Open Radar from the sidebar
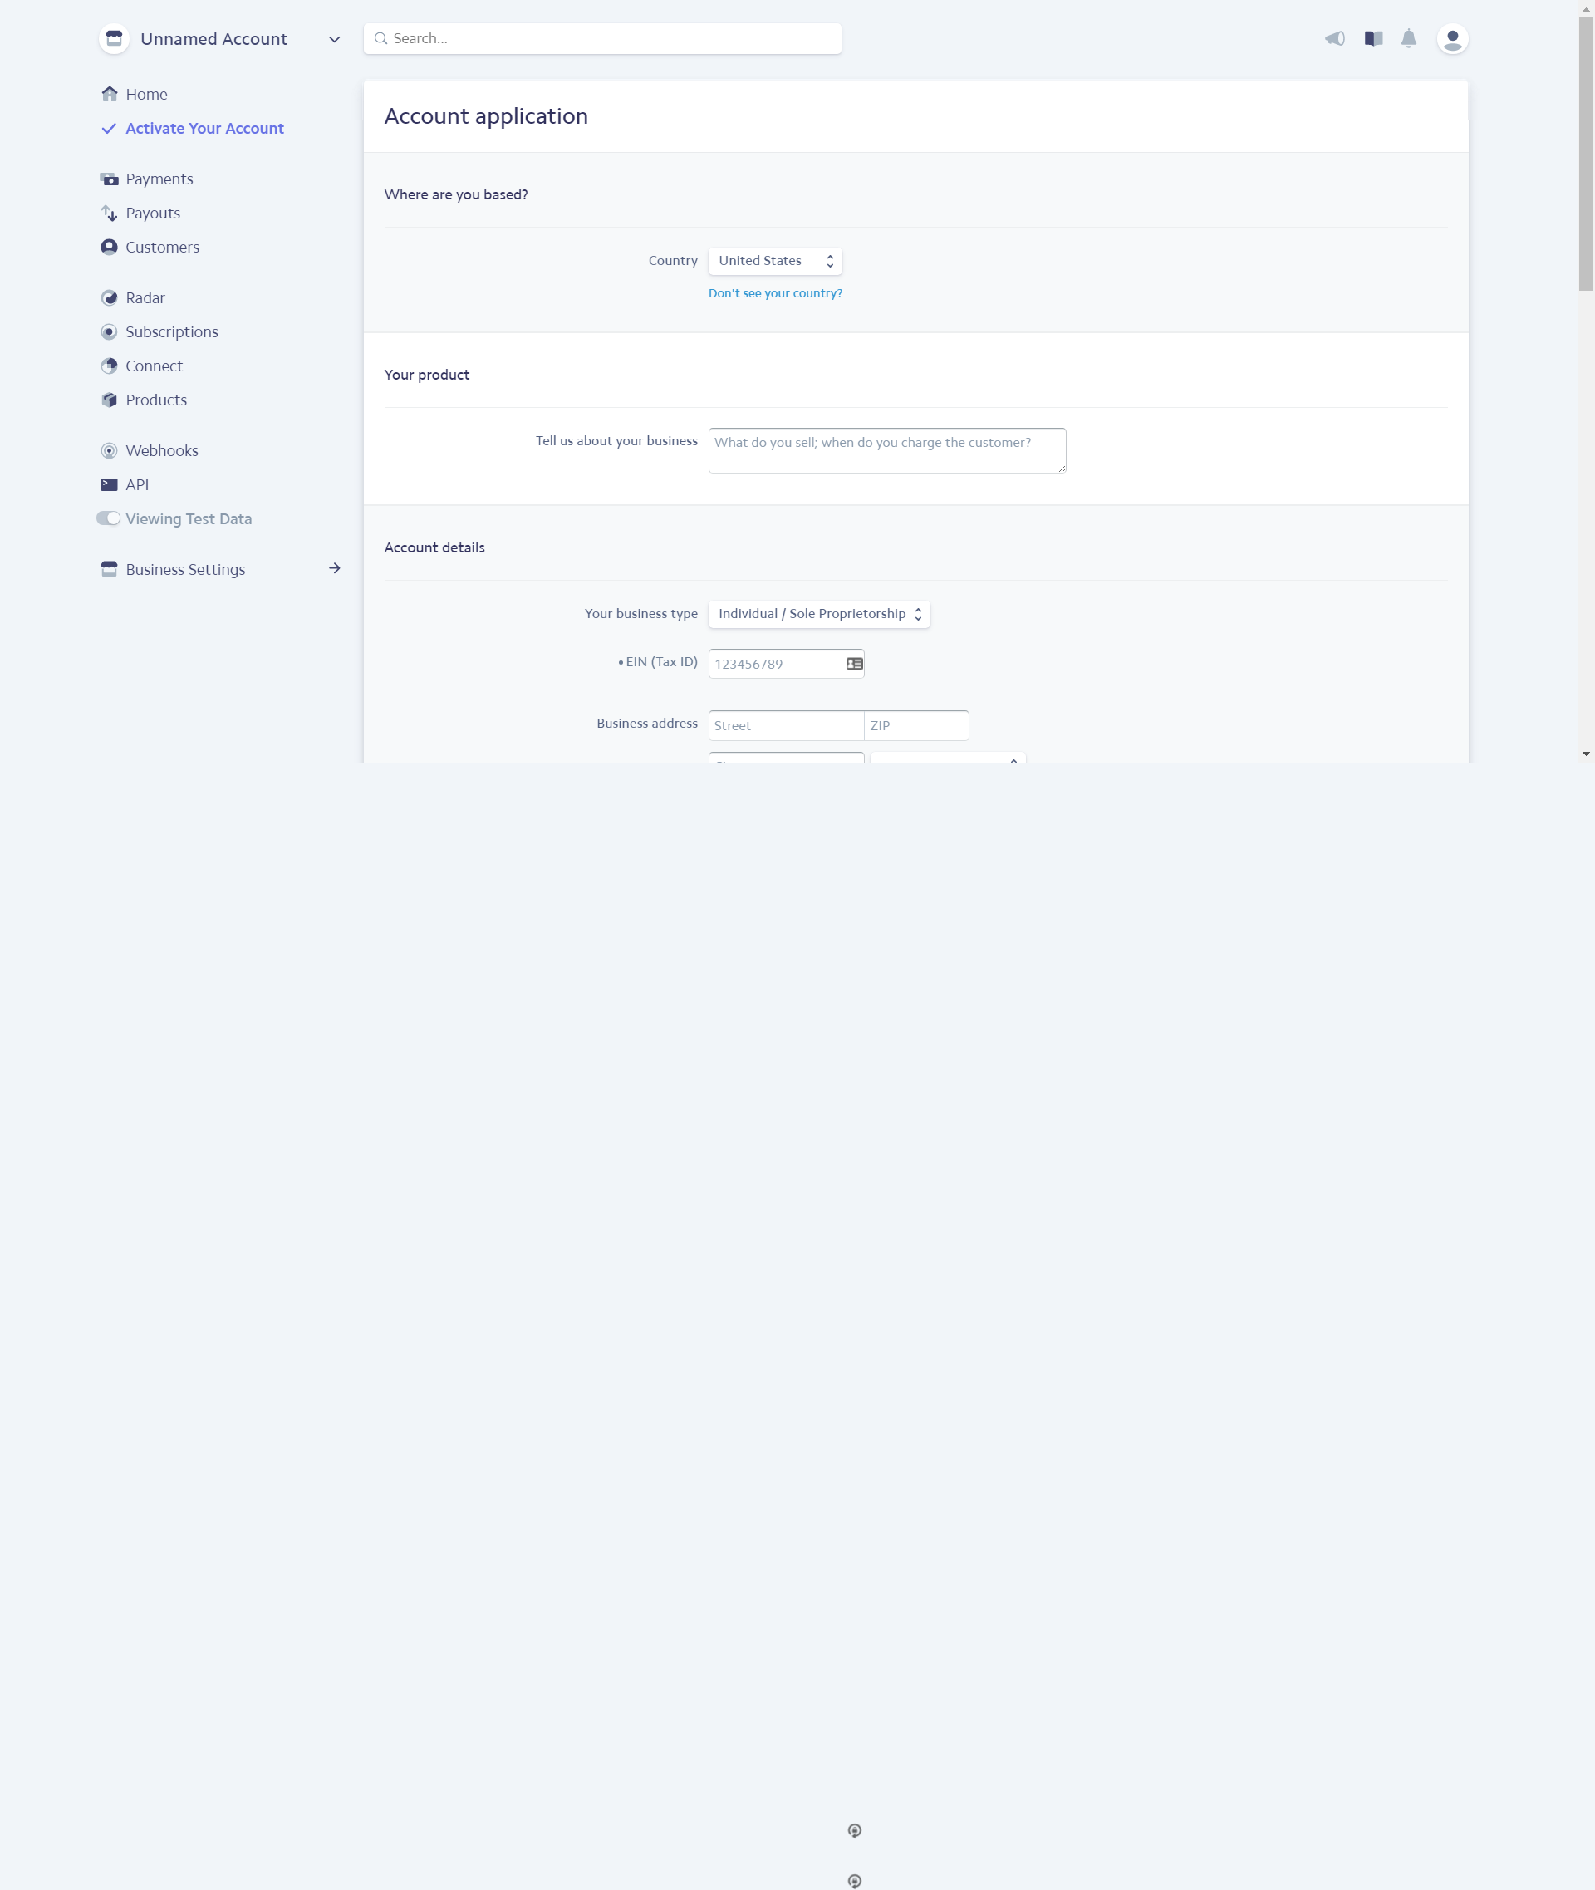The image size is (1595, 1890). (x=145, y=297)
